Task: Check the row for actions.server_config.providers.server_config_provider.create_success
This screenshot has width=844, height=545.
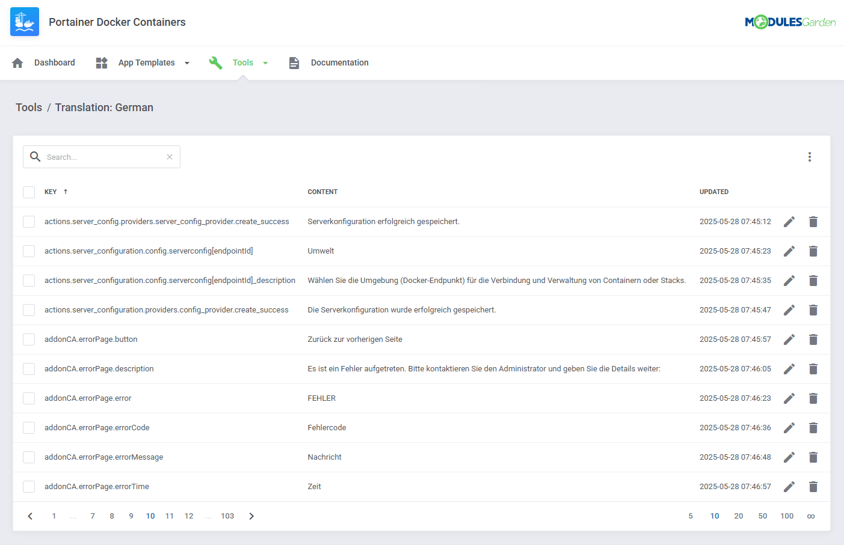Action: pyautogui.click(x=28, y=221)
